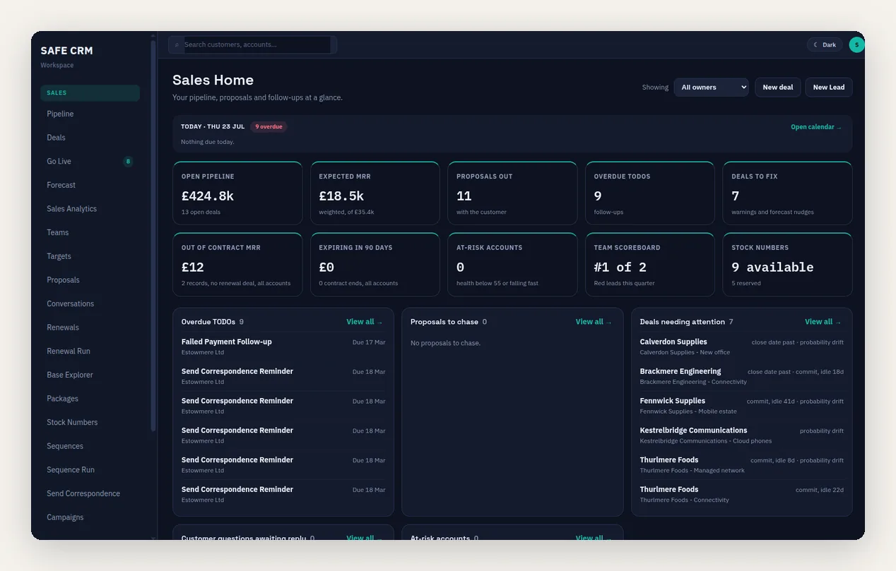Open Teams in the sidebar
Viewport: 896px width, 571px height.
(90, 232)
